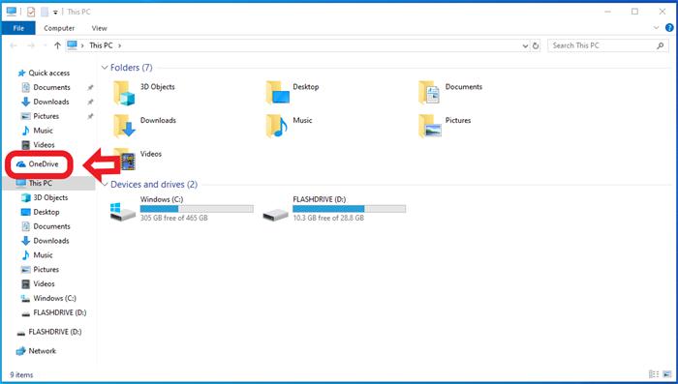
Task: Switch to details view in status bar
Action: pyautogui.click(x=654, y=374)
